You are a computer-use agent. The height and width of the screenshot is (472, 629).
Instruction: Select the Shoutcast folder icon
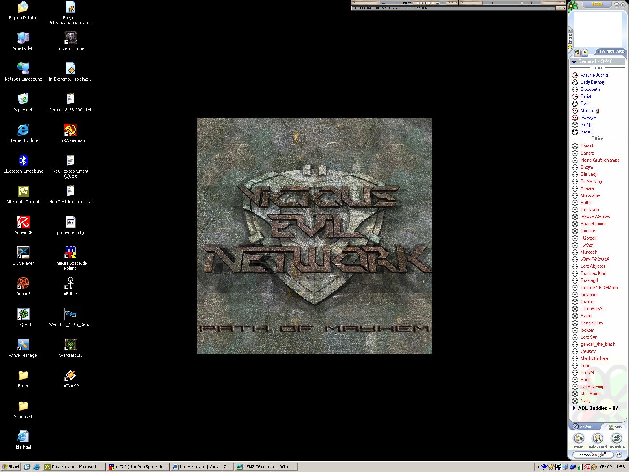tap(23, 409)
